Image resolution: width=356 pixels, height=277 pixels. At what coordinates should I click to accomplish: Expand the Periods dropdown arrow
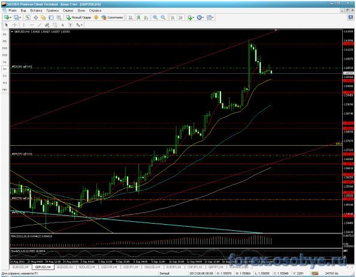point(203,18)
